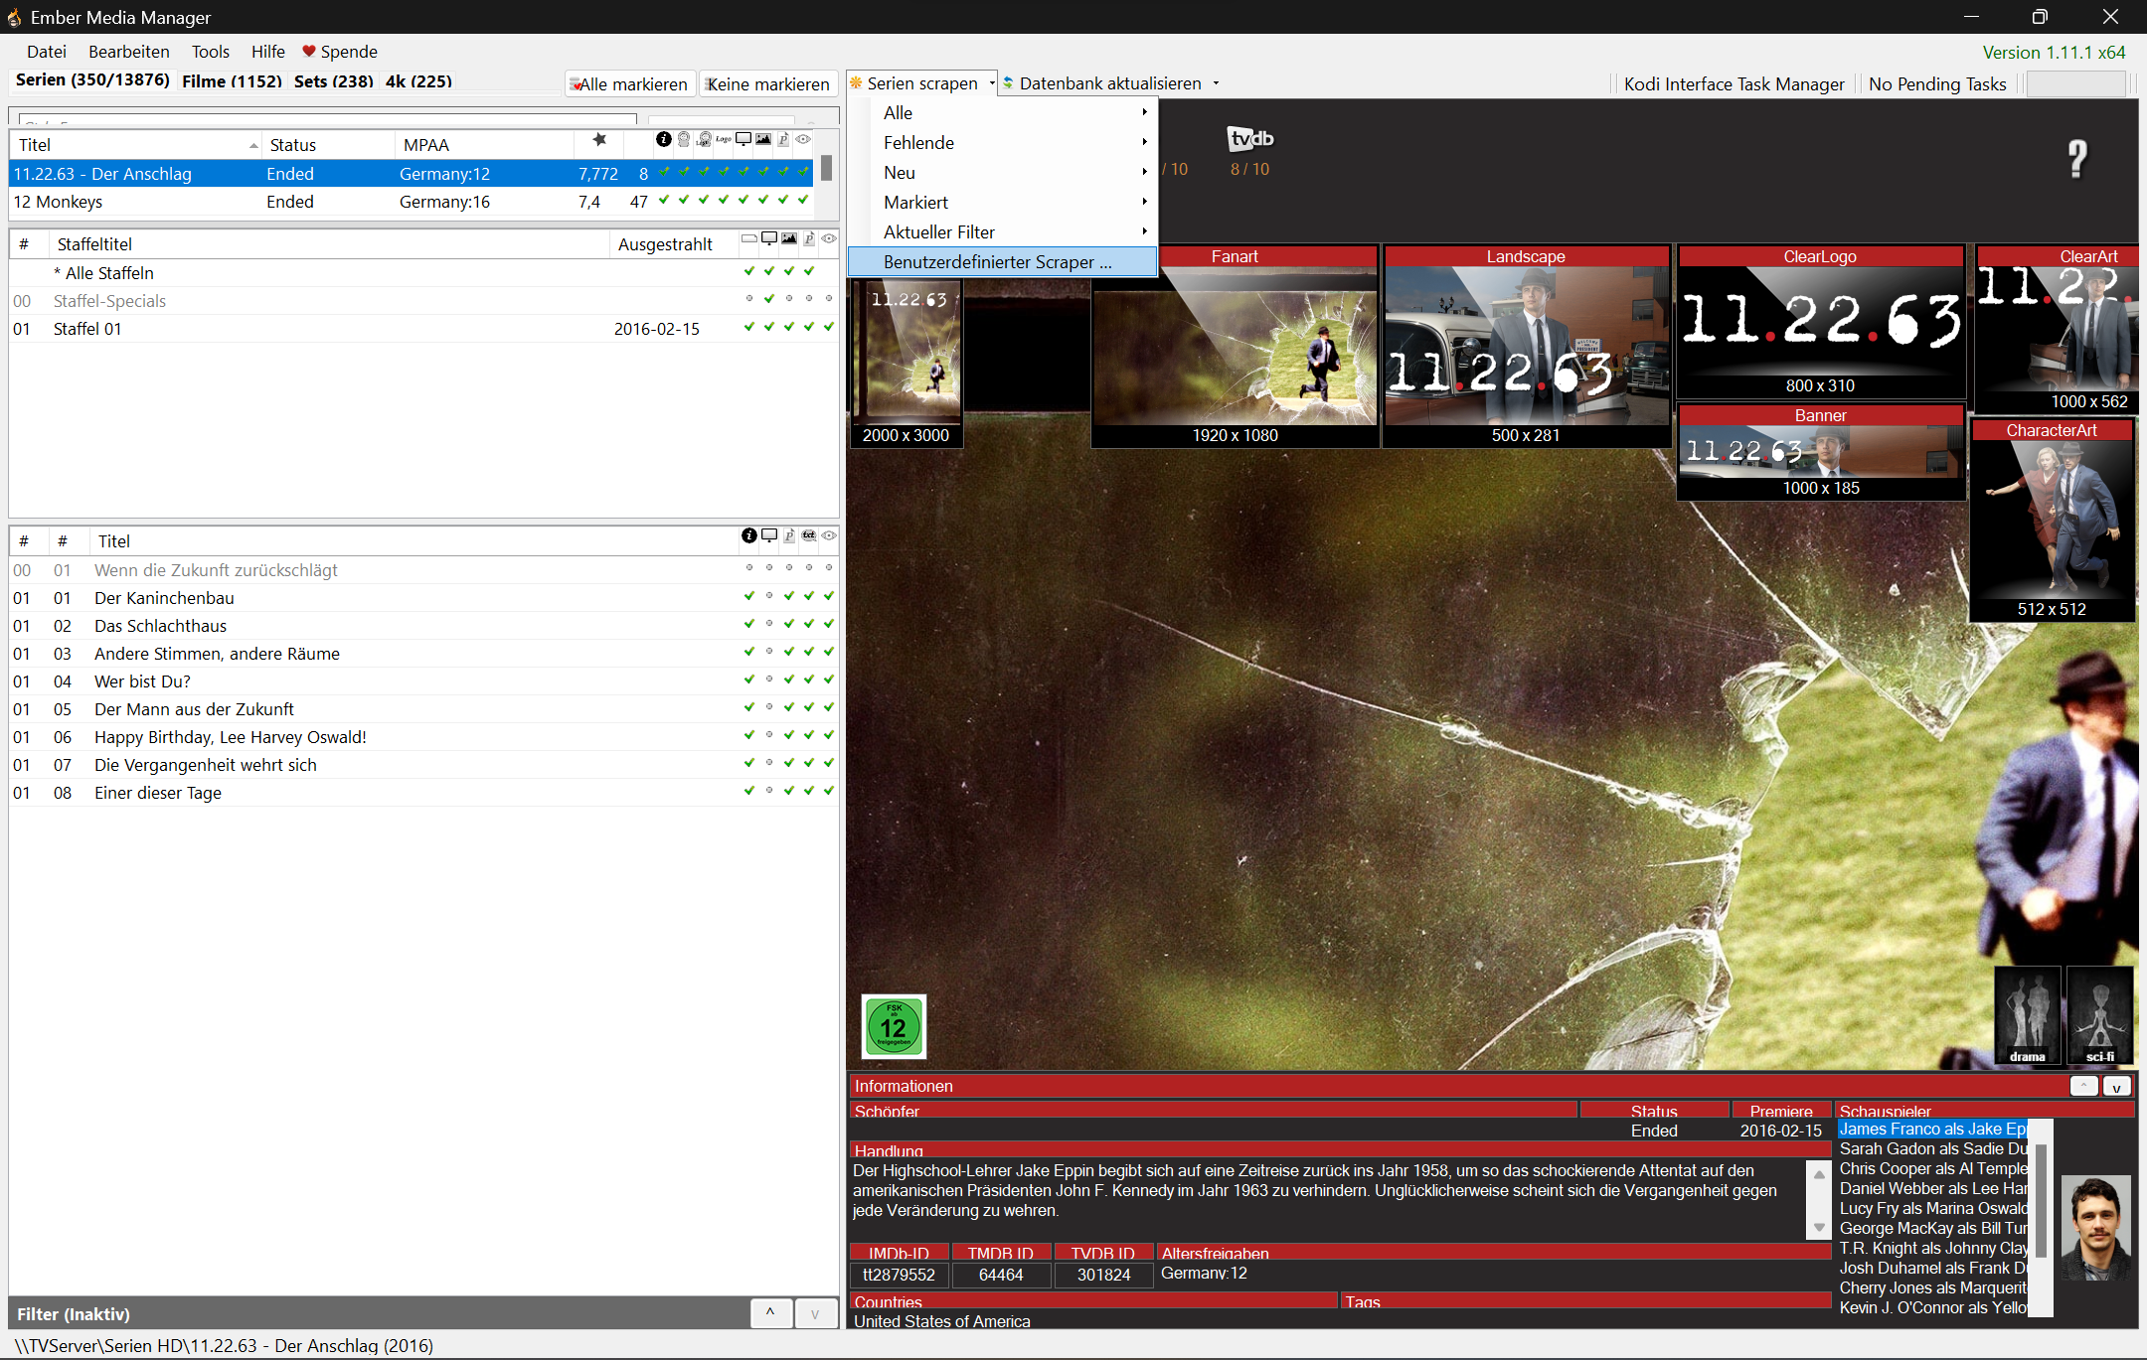Toggle watched mark for episode Die Vergangenheit wehrt sich
The height and width of the screenshot is (1360, 2147).
click(x=829, y=764)
